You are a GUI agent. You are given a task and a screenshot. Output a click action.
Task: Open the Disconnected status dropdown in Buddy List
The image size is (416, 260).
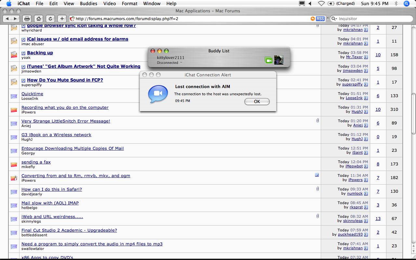click(x=170, y=63)
